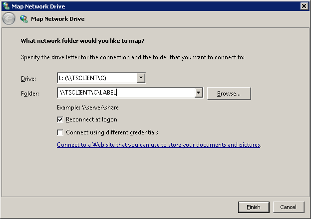Click the Drive: label
The height and width of the screenshot is (219, 311).
coord(28,79)
